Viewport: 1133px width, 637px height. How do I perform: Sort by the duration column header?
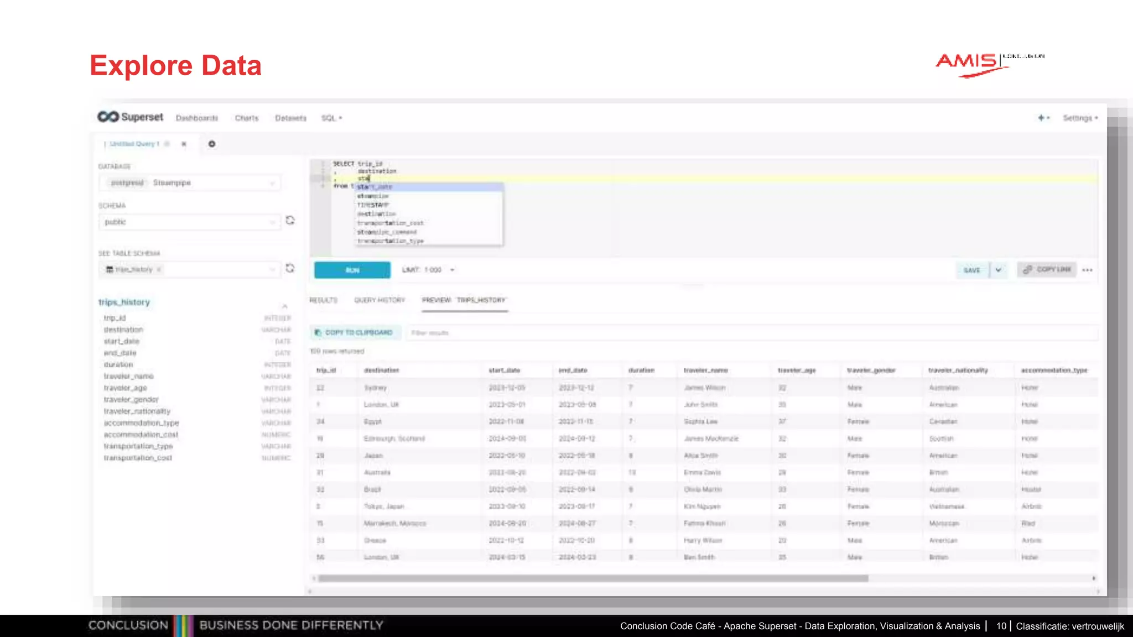pos(641,370)
